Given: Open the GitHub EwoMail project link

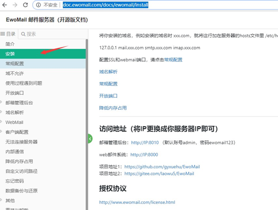Looking at the screenshot, I should click(162, 166).
